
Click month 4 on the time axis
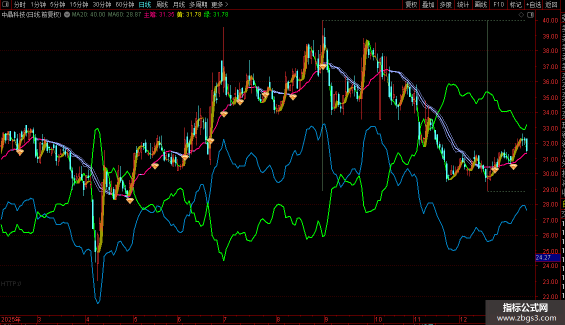87,319
